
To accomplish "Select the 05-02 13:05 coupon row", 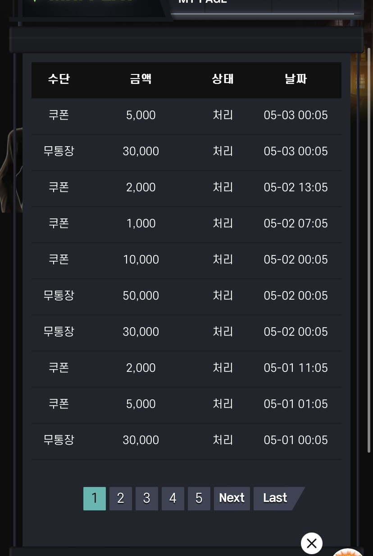I will tap(186, 189).
